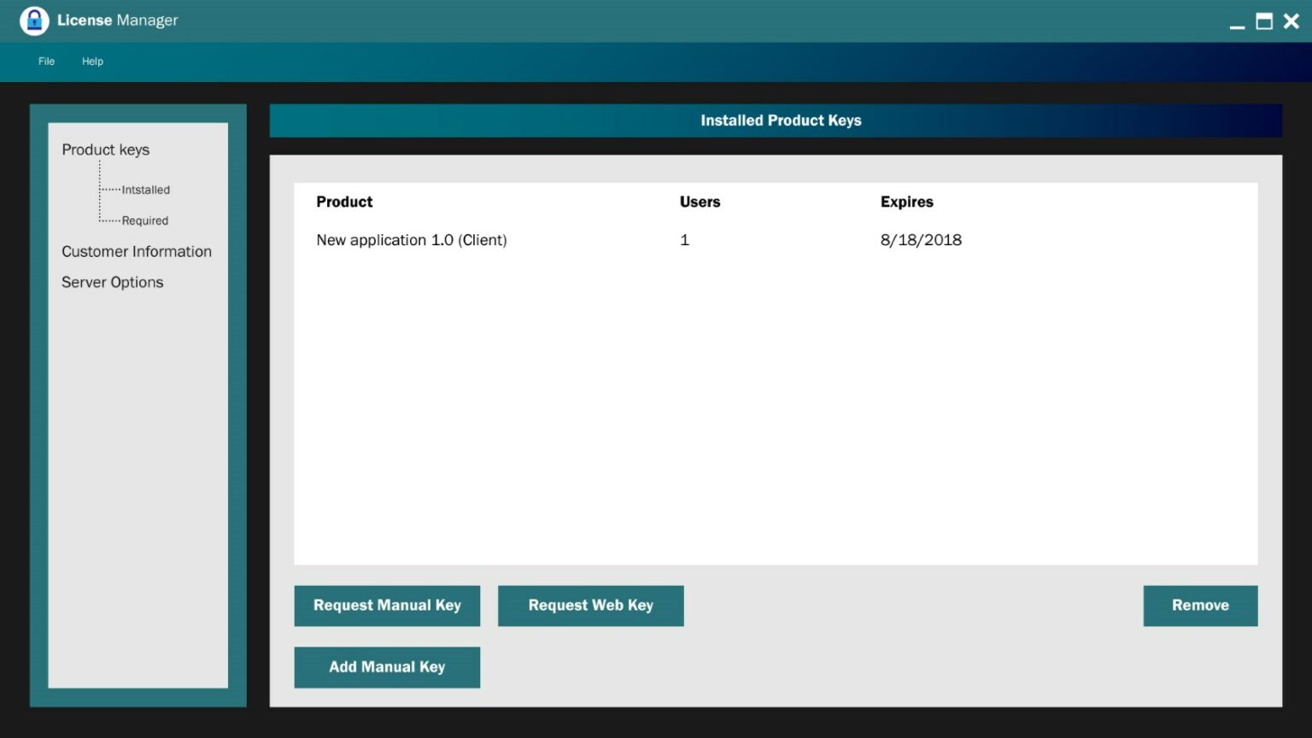Screen dimensions: 1312x738
Task: Select the New application 1.0 (Client) license row
Action: [412, 240]
